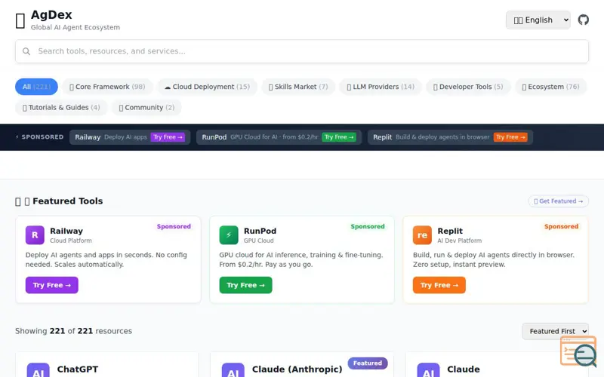Click the Featured Tools heading
The width and height of the screenshot is (604, 377).
[x=67, y=201]
